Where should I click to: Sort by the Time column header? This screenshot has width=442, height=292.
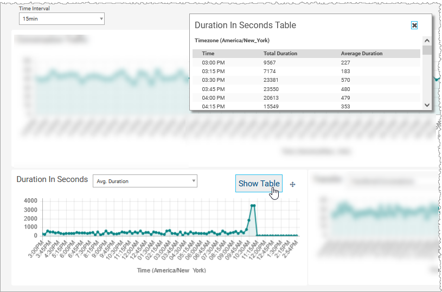click(208, 54)
